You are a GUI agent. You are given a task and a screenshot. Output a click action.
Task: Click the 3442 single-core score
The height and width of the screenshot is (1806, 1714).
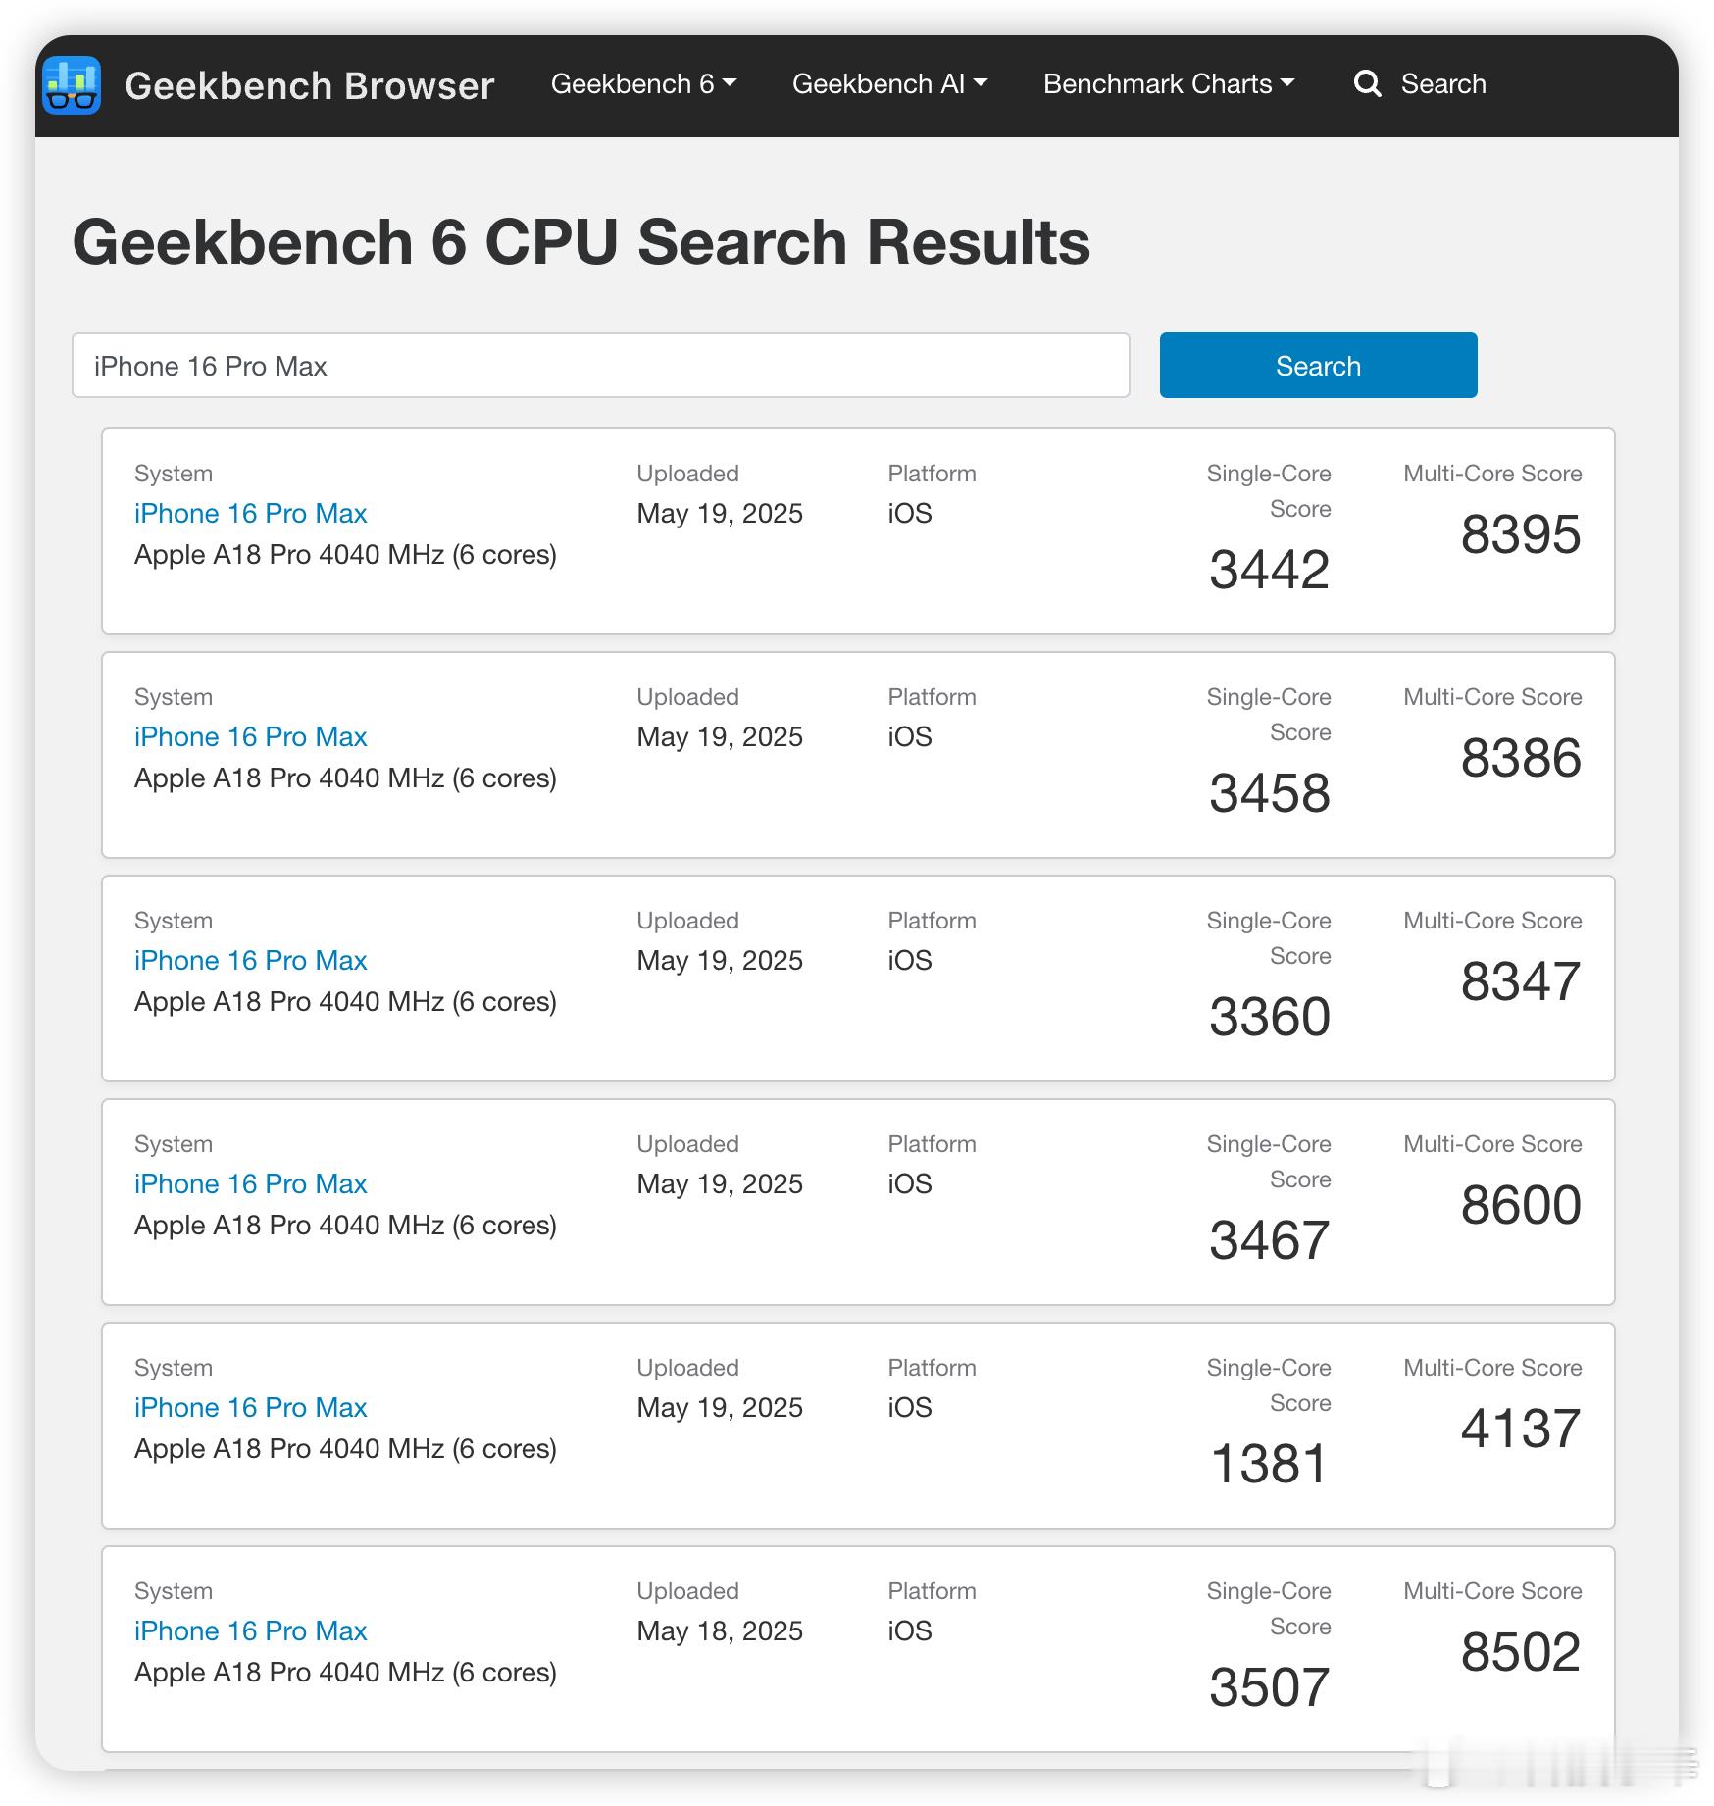click(x=1269, y=570)
